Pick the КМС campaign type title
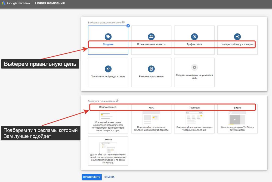This screenshot has height=182, width=272. (x=151, y=108)
